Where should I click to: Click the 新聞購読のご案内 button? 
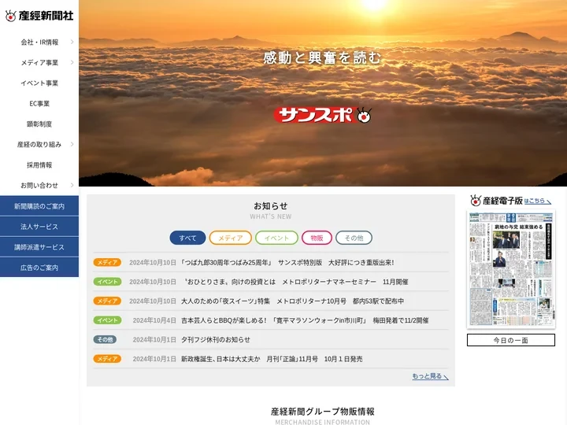pos(39,206)
